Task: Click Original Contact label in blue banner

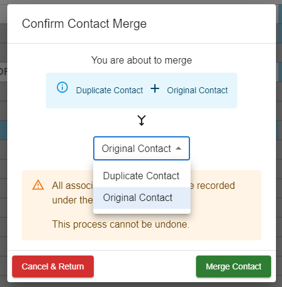Action: (197, 90)
